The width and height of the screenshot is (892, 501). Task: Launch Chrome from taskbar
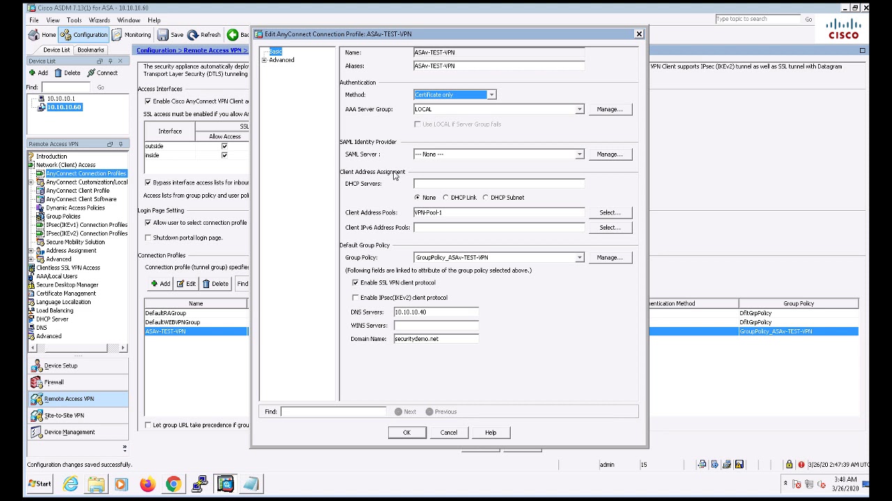click(173, 484)
